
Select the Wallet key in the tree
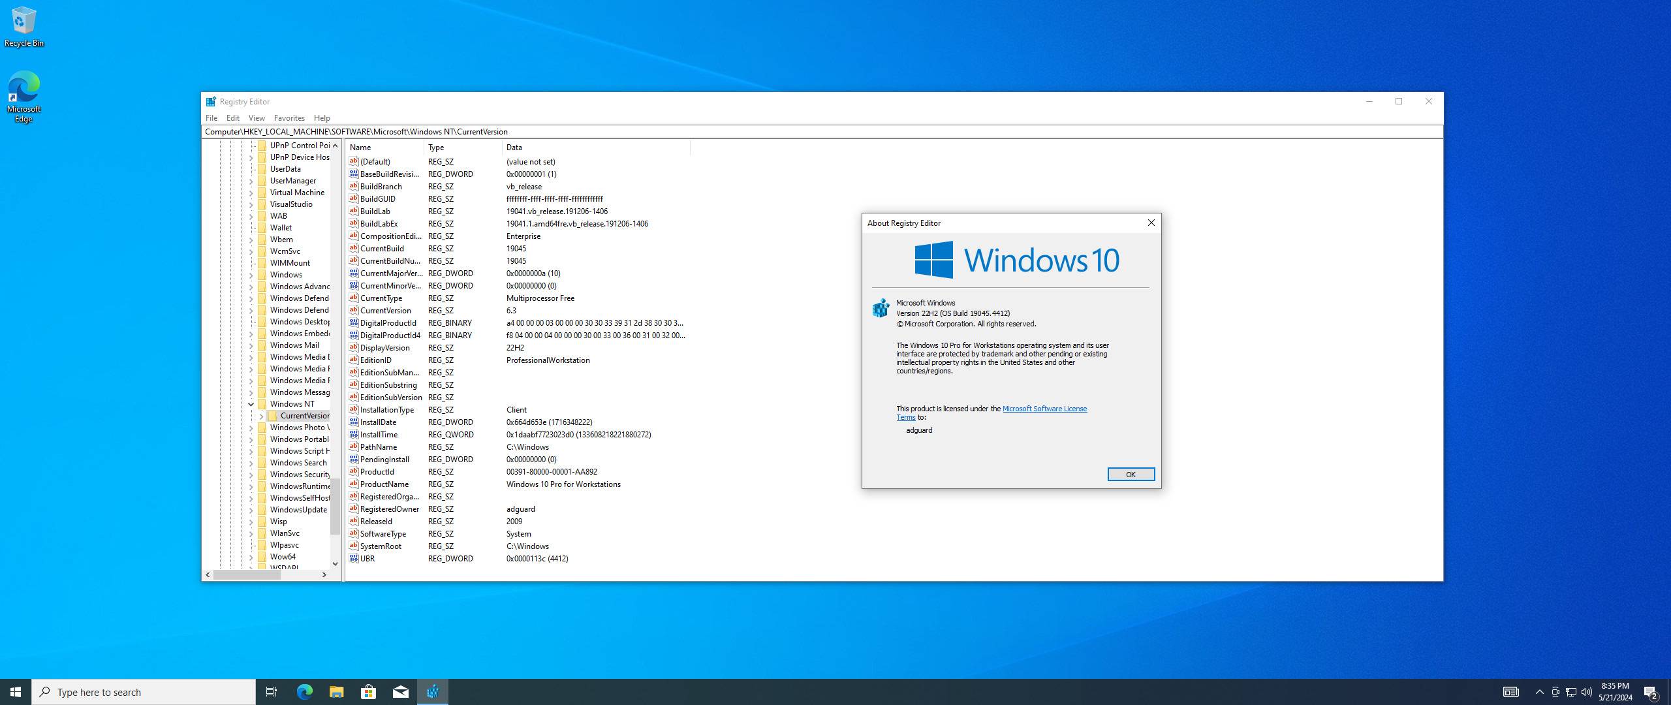tap(281, 228)
